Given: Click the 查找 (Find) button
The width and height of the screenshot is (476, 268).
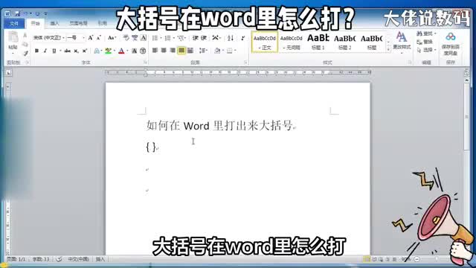Looking at the screenshot, I should (426, 33).
